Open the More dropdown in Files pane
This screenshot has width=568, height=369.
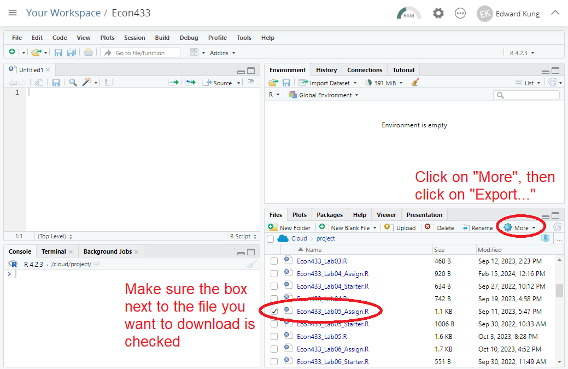[x=520, y=228]
